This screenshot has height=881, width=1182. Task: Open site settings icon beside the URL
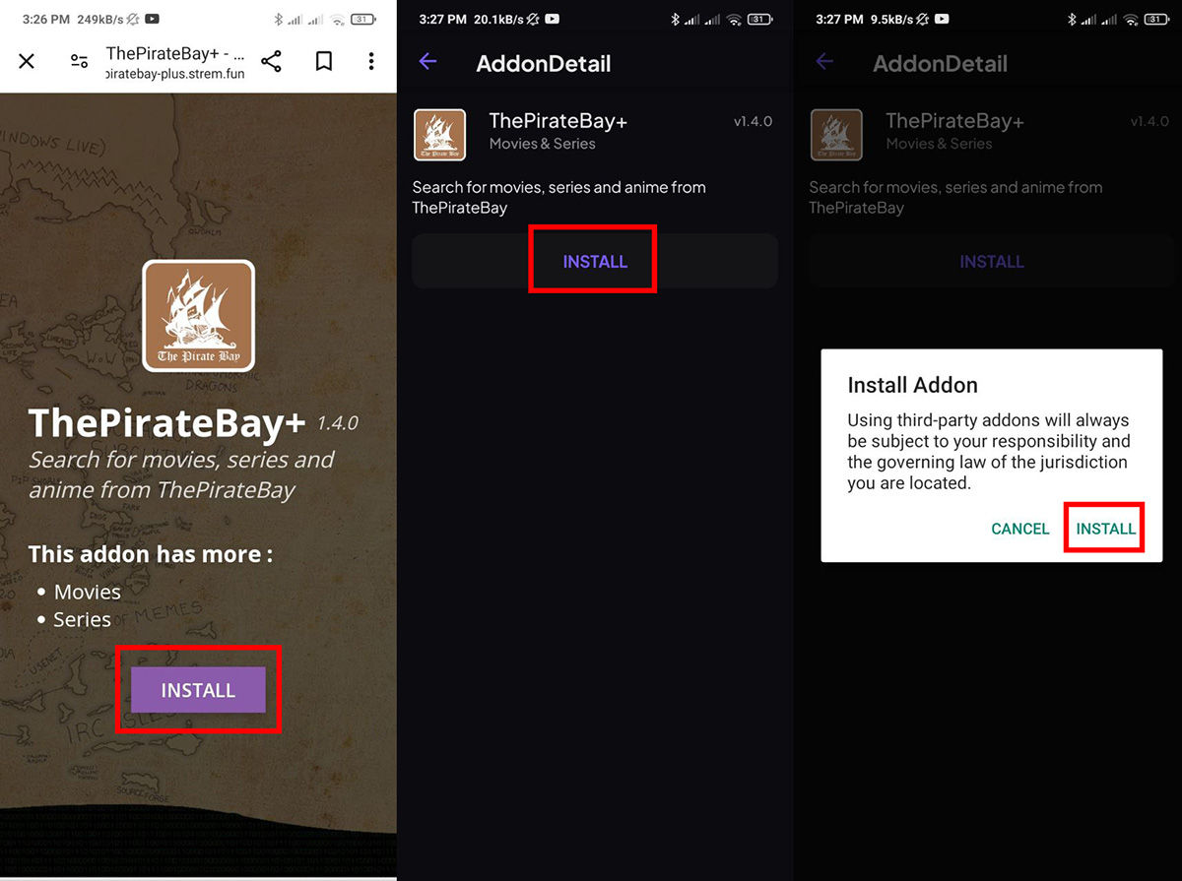(79, 62)
